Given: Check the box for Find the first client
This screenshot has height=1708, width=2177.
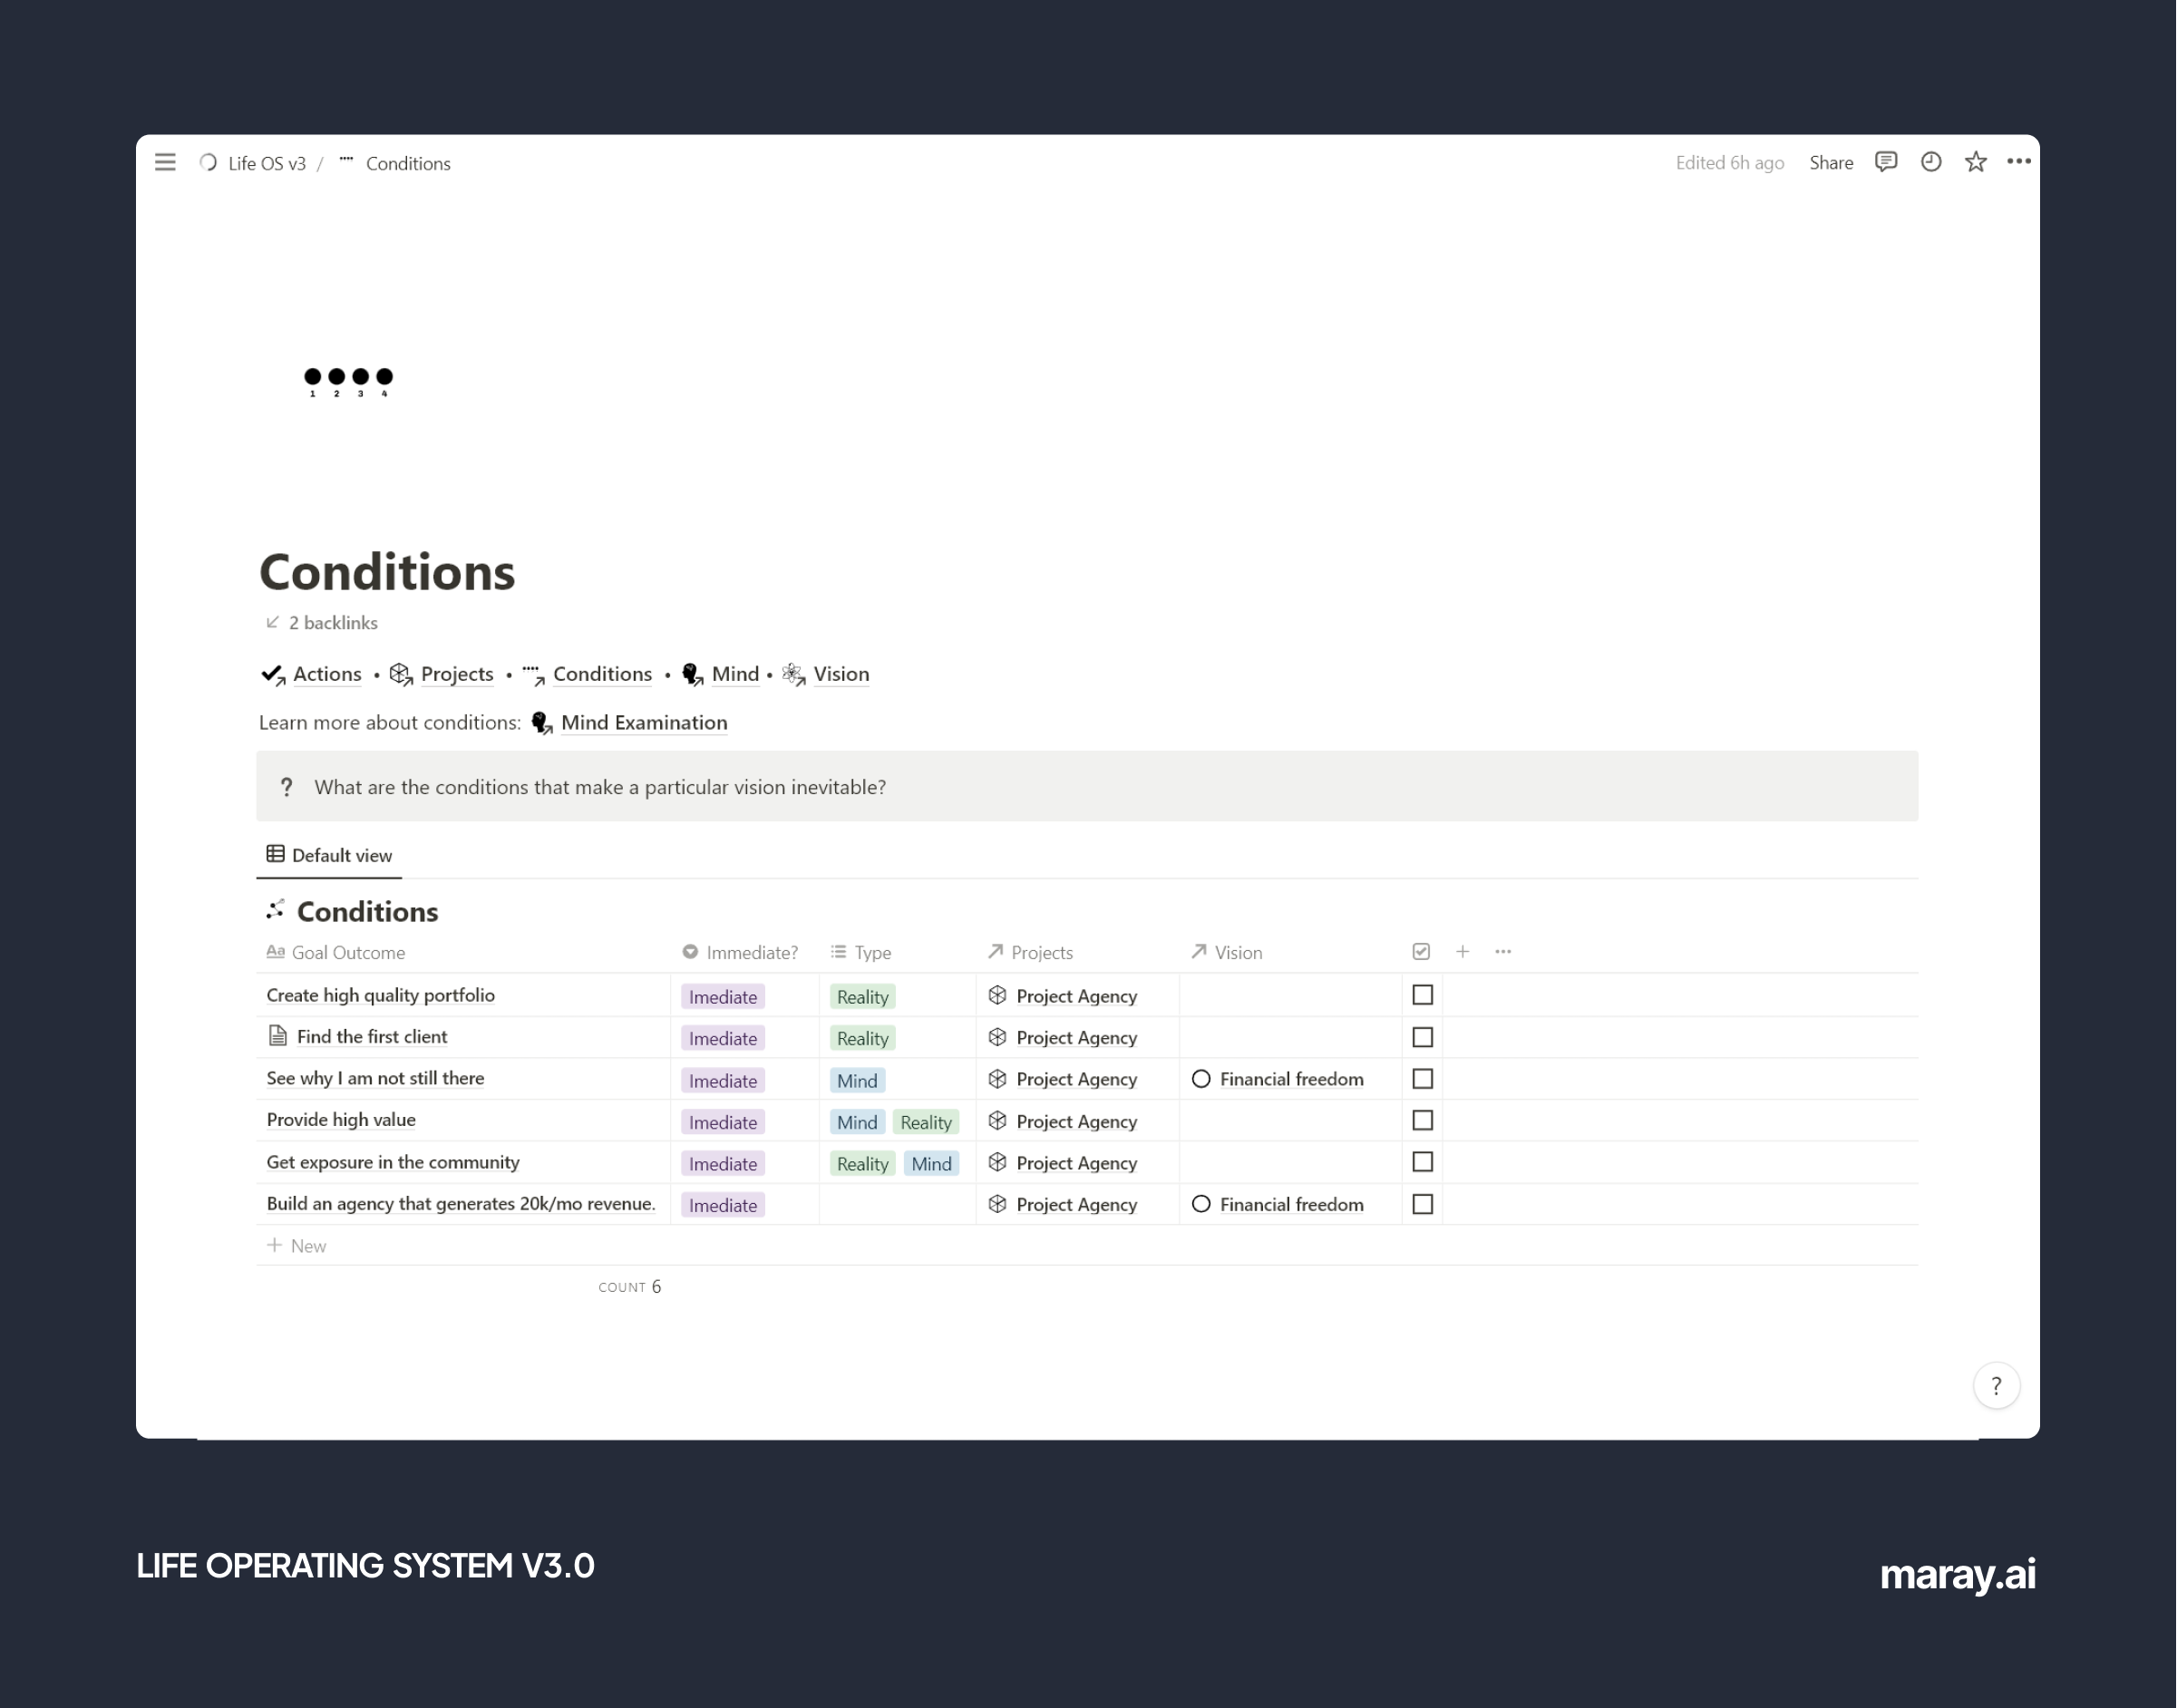Looking at the screenshot, I should click(x=1422, y=1037).
